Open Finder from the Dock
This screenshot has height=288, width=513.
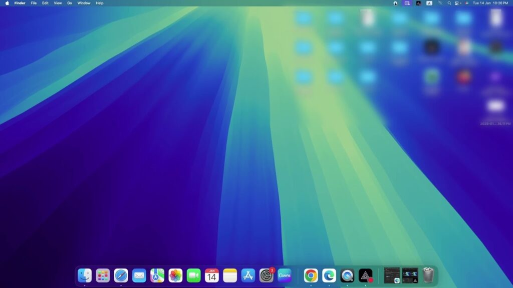84,275
